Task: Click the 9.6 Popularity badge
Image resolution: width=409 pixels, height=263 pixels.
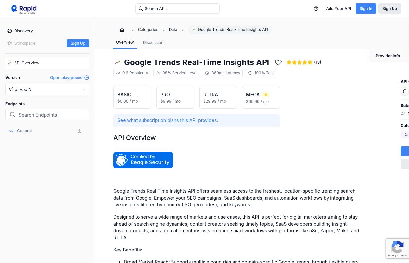Action: (132, 73)
